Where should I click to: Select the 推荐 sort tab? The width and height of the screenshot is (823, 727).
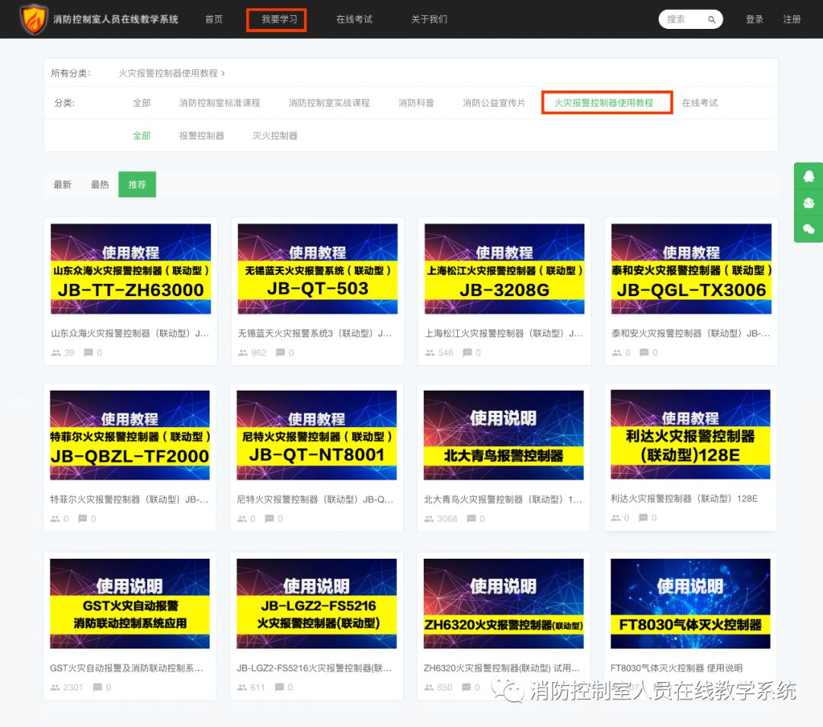pyautogui.click(x=137, y=184)
